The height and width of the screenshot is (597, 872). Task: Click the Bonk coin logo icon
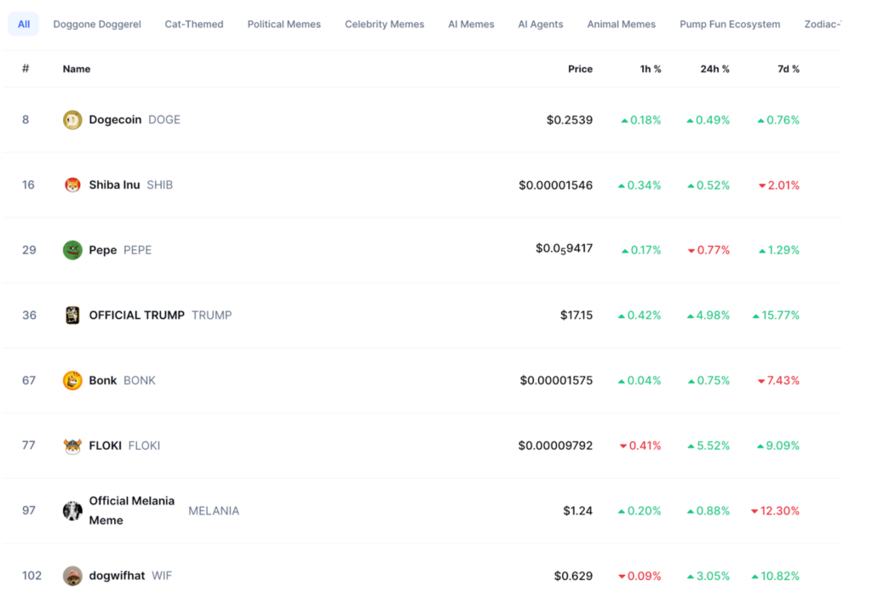tap(72, 380)
